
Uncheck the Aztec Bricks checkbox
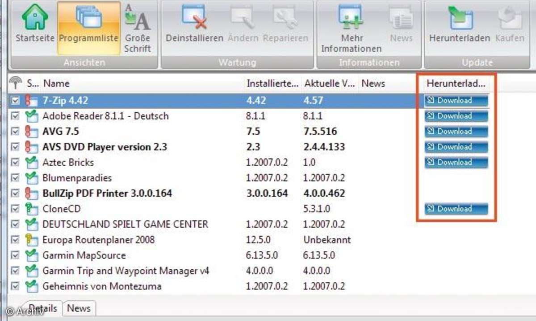click(x=15, y=163)
